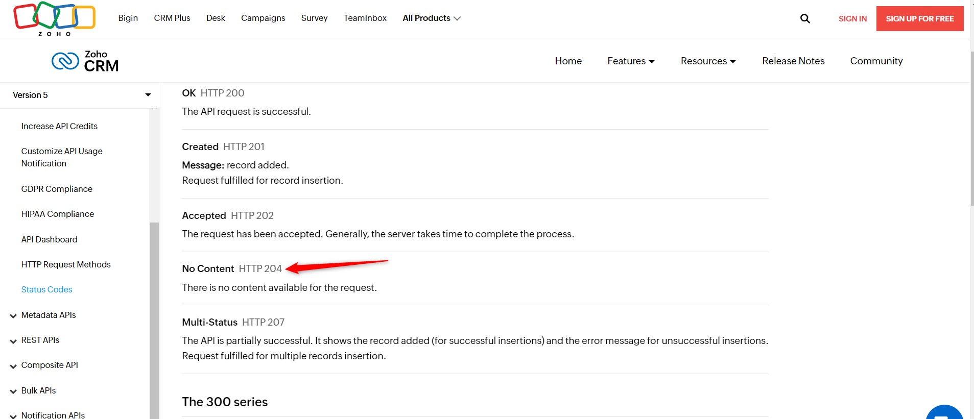Open Survey product link
The width and height of the screenshot is (974, 419).
coord(315,18)
